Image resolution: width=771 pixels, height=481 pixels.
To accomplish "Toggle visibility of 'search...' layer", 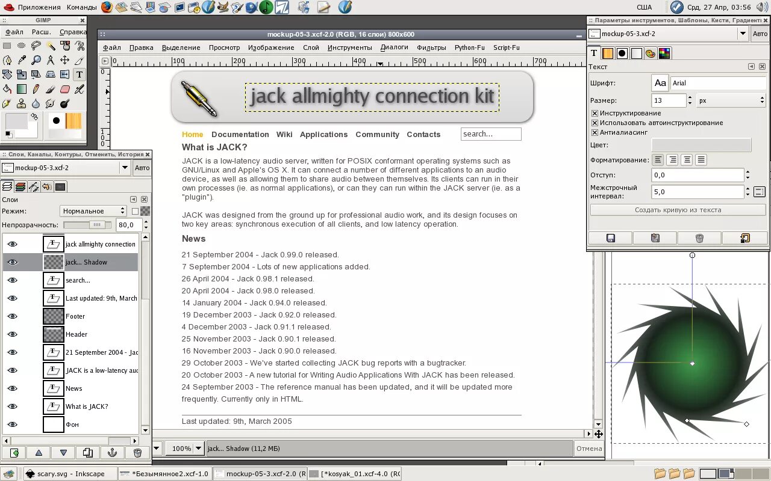I will coord(12,280).
